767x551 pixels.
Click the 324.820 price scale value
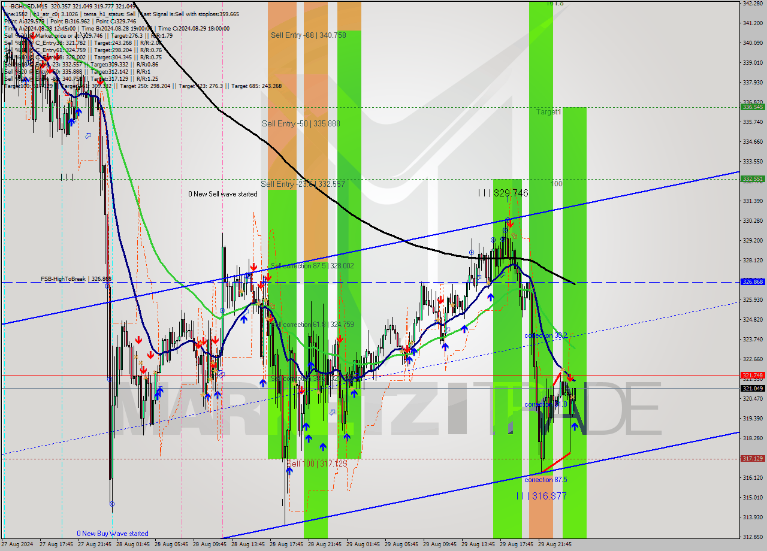(752, 319)
